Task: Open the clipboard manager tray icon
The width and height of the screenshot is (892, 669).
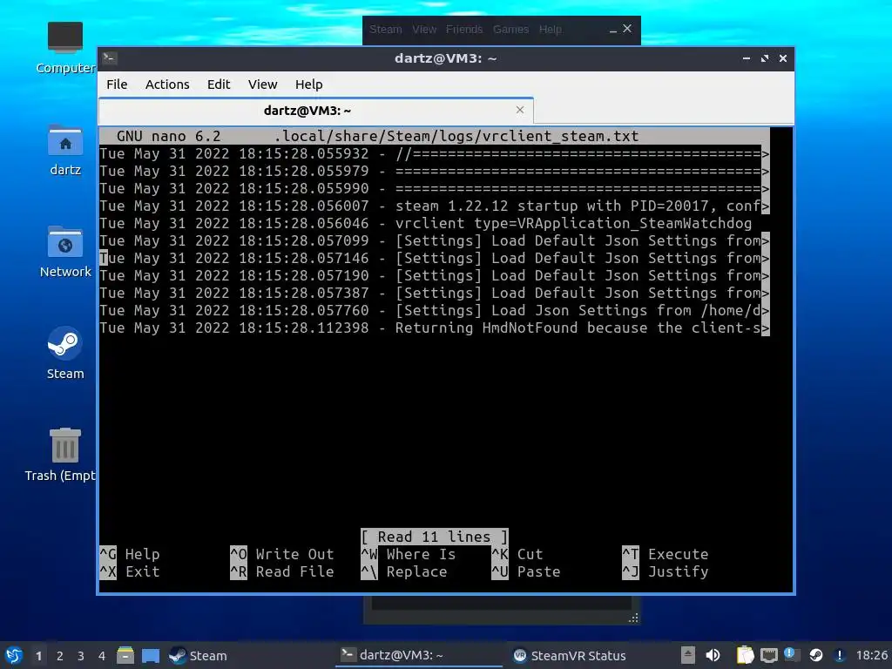Action: tap(745, 655)
